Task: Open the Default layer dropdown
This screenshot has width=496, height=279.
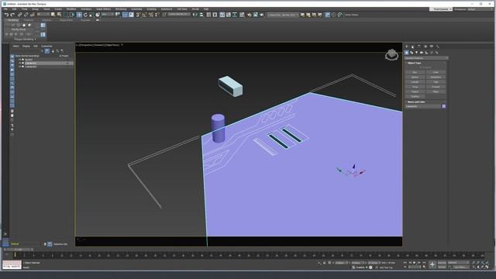Action: (26, 244)
